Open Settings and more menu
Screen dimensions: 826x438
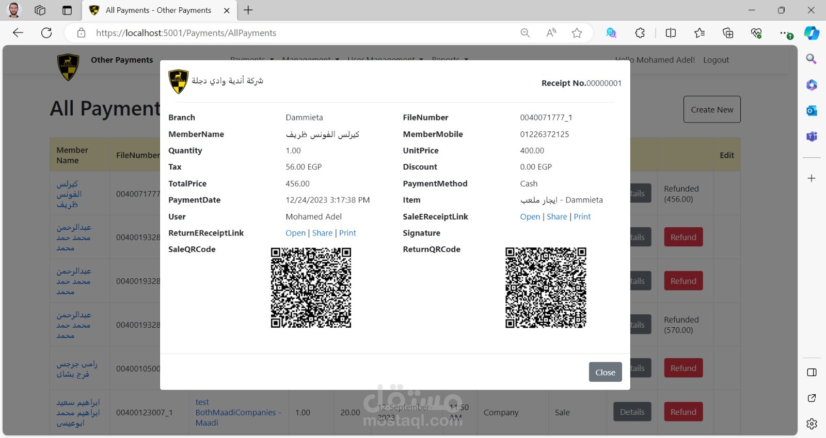click(x=785, y=33)
